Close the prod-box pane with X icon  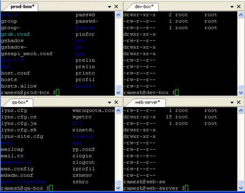point(116,7)
